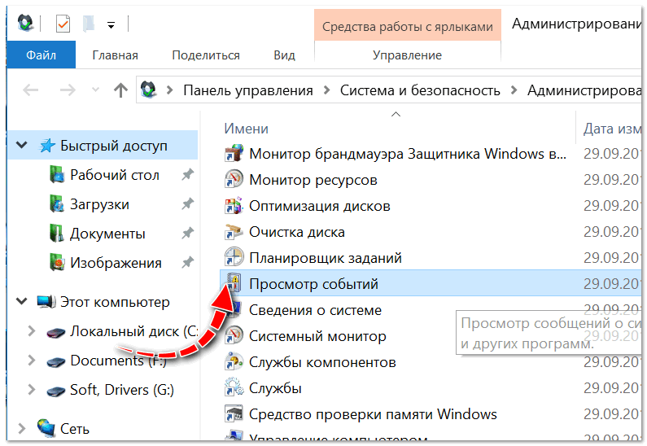This screenshot has width=647, height=446.
Task: Open the Управление tab
Action: [x=407, y=55]
